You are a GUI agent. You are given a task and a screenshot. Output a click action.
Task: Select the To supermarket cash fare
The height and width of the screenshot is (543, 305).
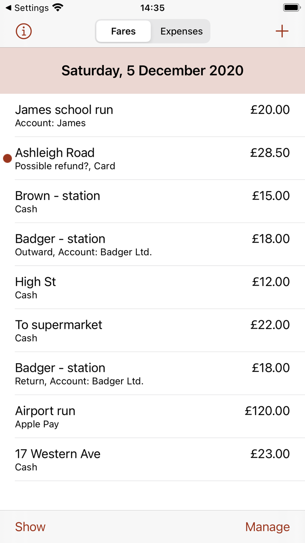tap(152, 330)
